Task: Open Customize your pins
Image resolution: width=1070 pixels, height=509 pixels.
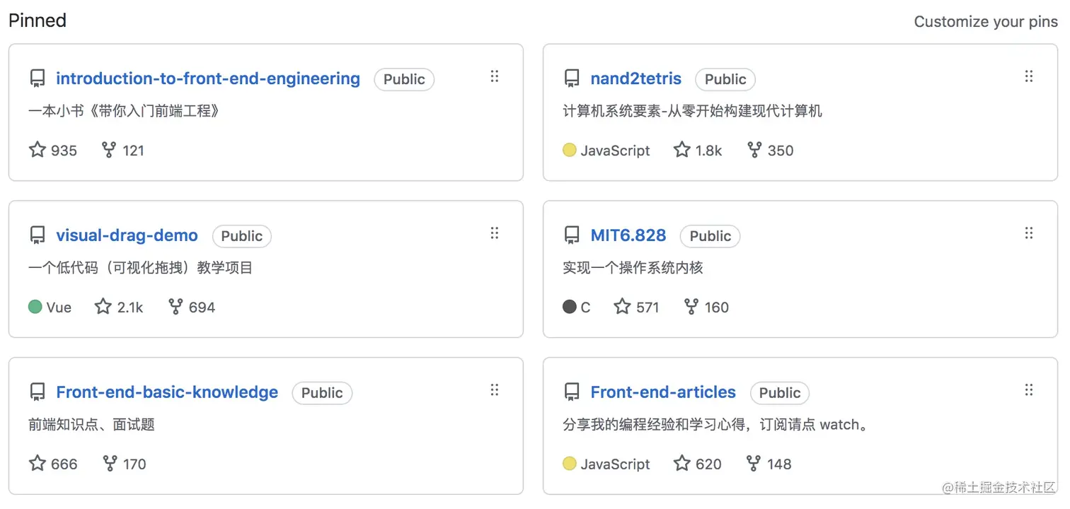Action: pyautogui.click(x=986, y=22)
